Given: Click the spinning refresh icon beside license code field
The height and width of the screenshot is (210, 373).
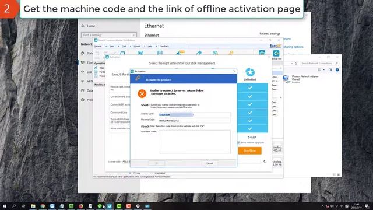Looking at the screenshot, I should pyautogui.click(x=265, y=162).
